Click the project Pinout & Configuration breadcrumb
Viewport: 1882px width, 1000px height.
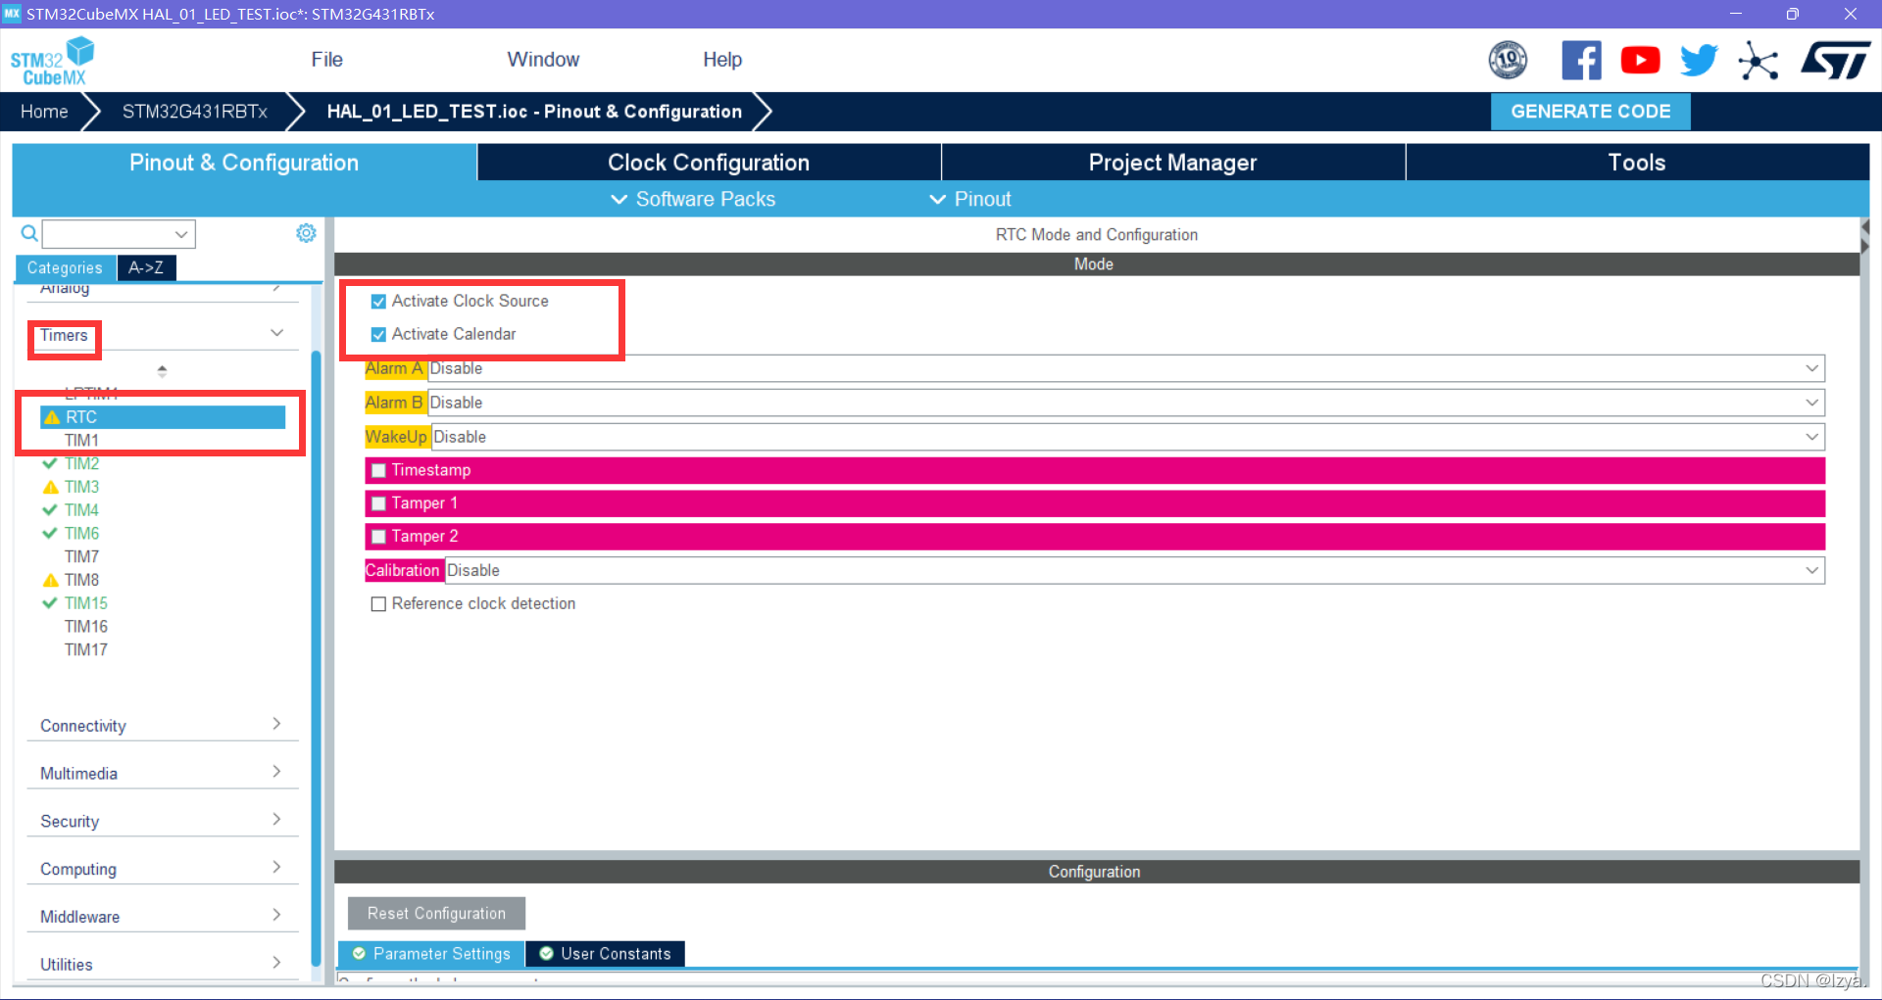[x=534, y=112]
